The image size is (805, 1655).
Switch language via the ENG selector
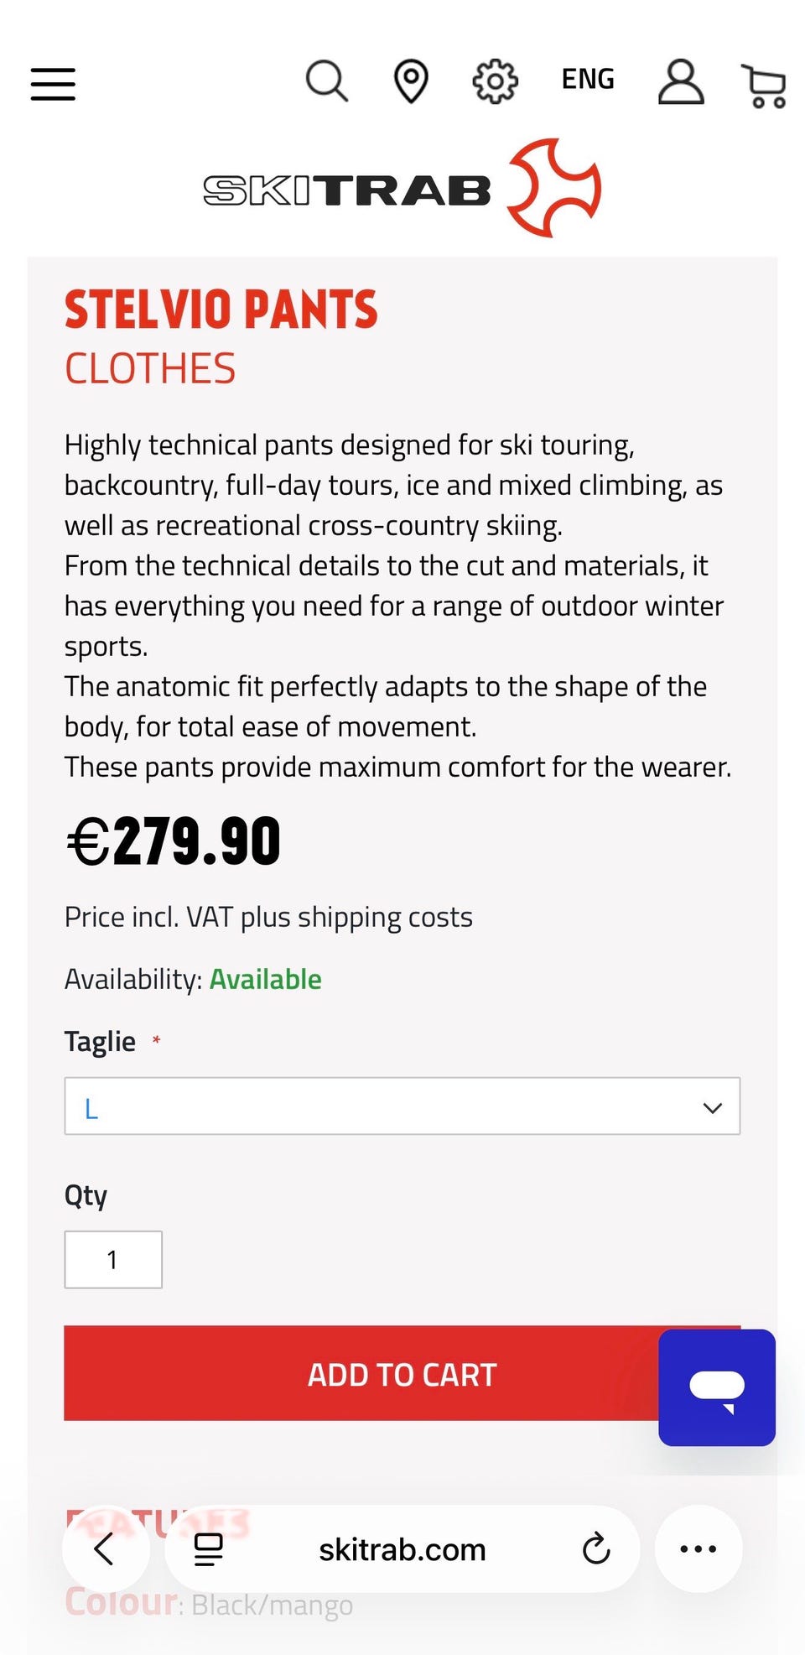[588, 79]
